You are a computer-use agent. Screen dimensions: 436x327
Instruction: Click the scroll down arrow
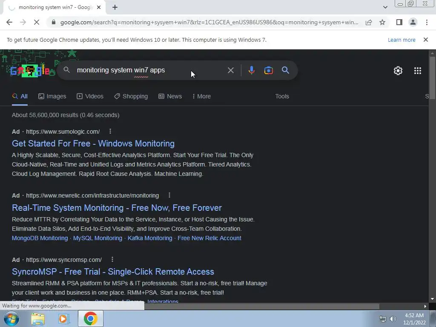[432, 299]
